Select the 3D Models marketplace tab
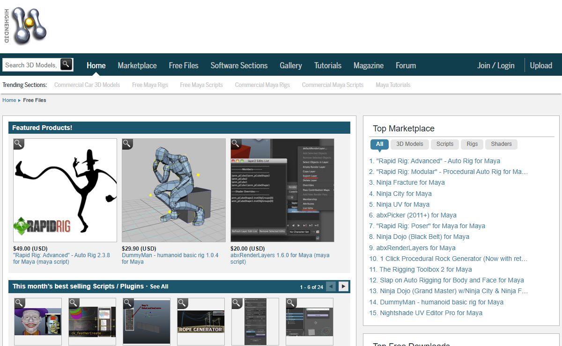The image size is (562, 346). [x=410, y=144]
